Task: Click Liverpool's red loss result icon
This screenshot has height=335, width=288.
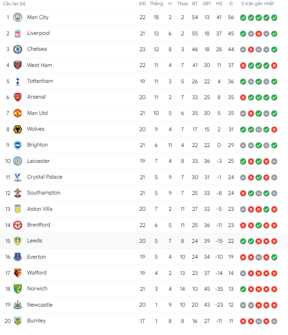Action: click(x=259, y=34)
